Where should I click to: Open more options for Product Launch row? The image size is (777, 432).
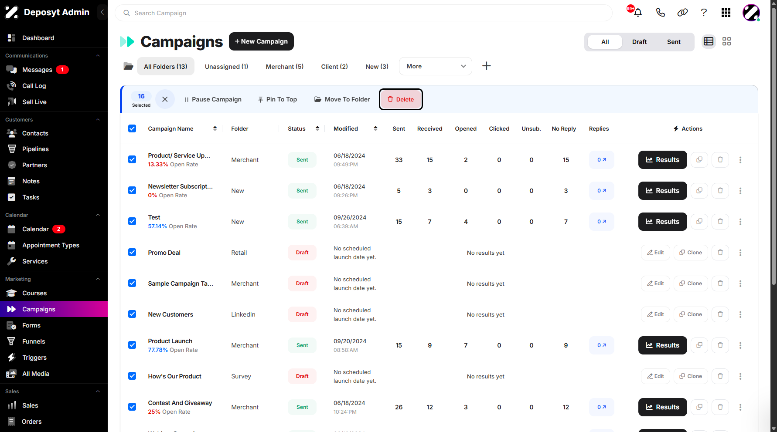pyautogui.click(x=740, y=345)
